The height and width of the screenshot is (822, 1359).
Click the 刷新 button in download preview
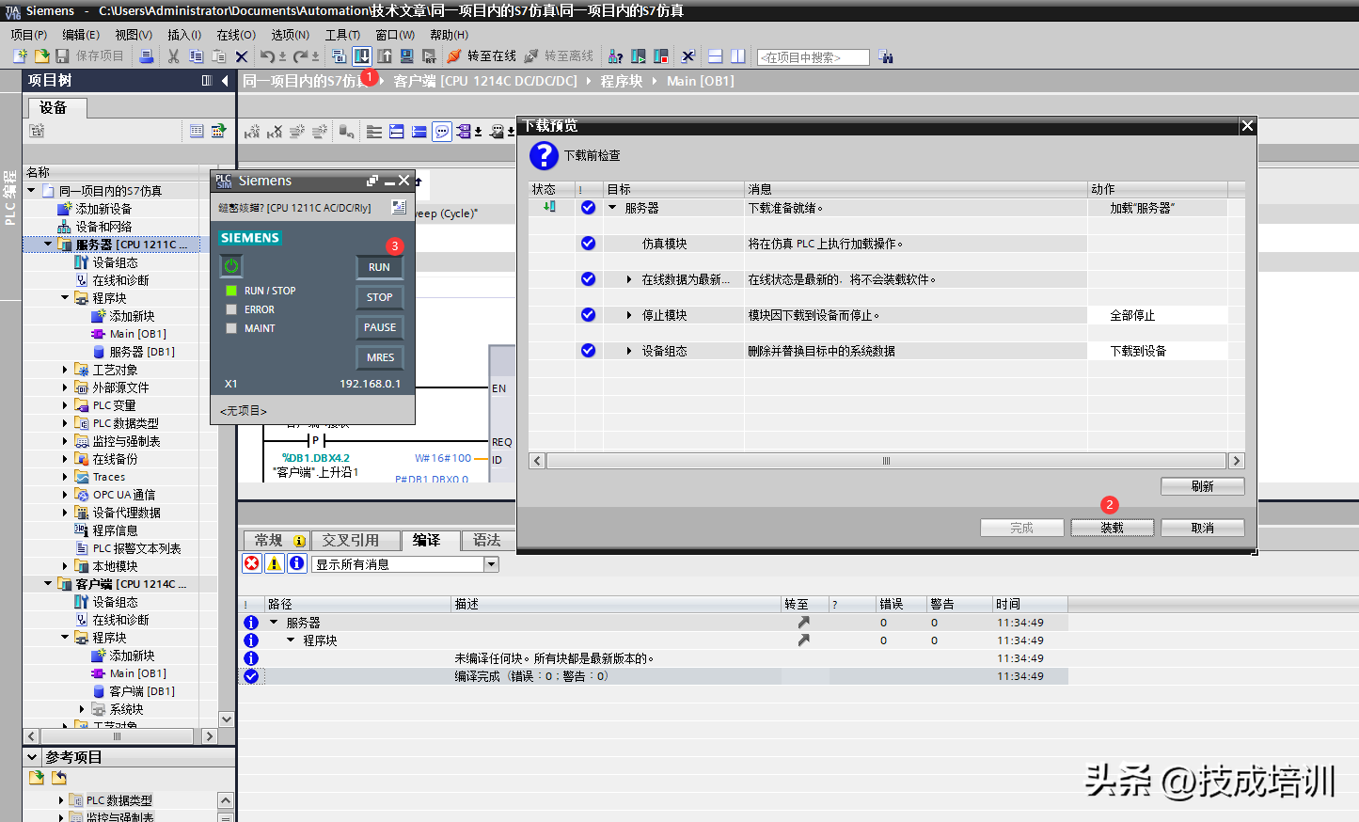point(1202,486)
